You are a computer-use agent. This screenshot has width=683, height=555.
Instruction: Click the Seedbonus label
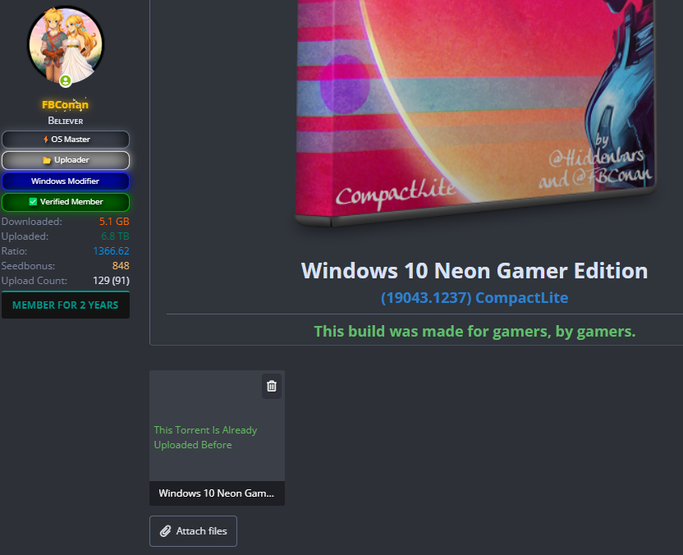[28, 266]
